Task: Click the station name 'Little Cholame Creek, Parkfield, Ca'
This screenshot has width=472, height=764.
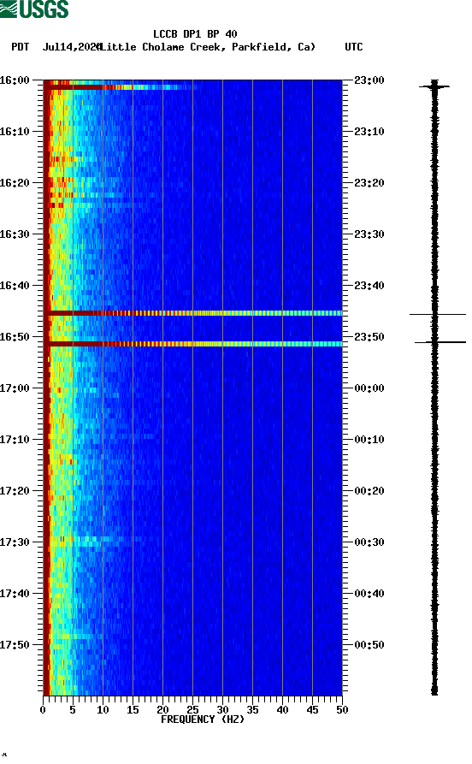Action: coord(207,47)
